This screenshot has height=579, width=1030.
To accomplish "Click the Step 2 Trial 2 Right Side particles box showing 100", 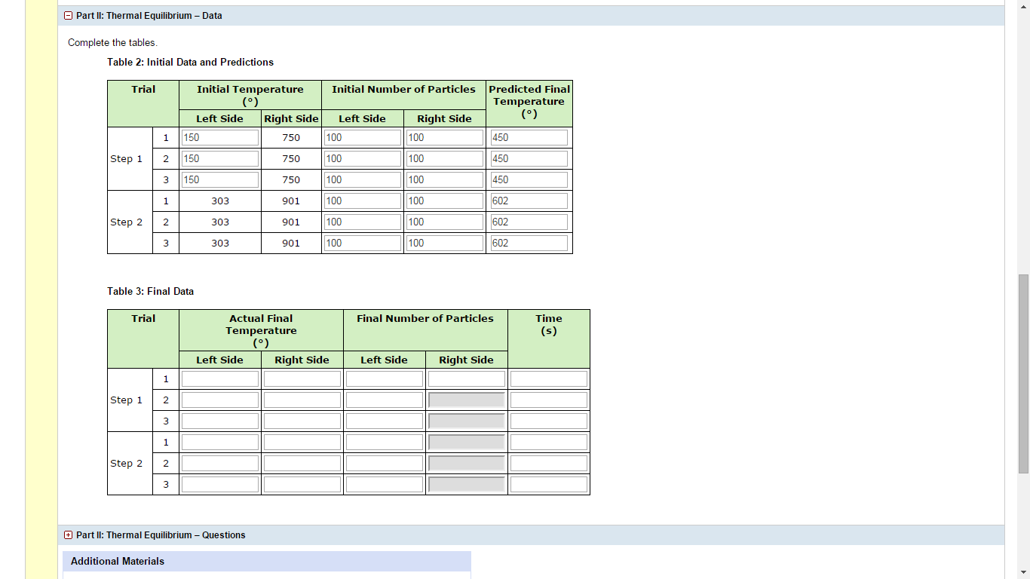I will tap(445, 221).
